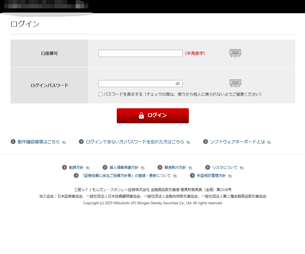Open the 利益相反管理方針 link

pyautogui.click(x=212, y=175)
